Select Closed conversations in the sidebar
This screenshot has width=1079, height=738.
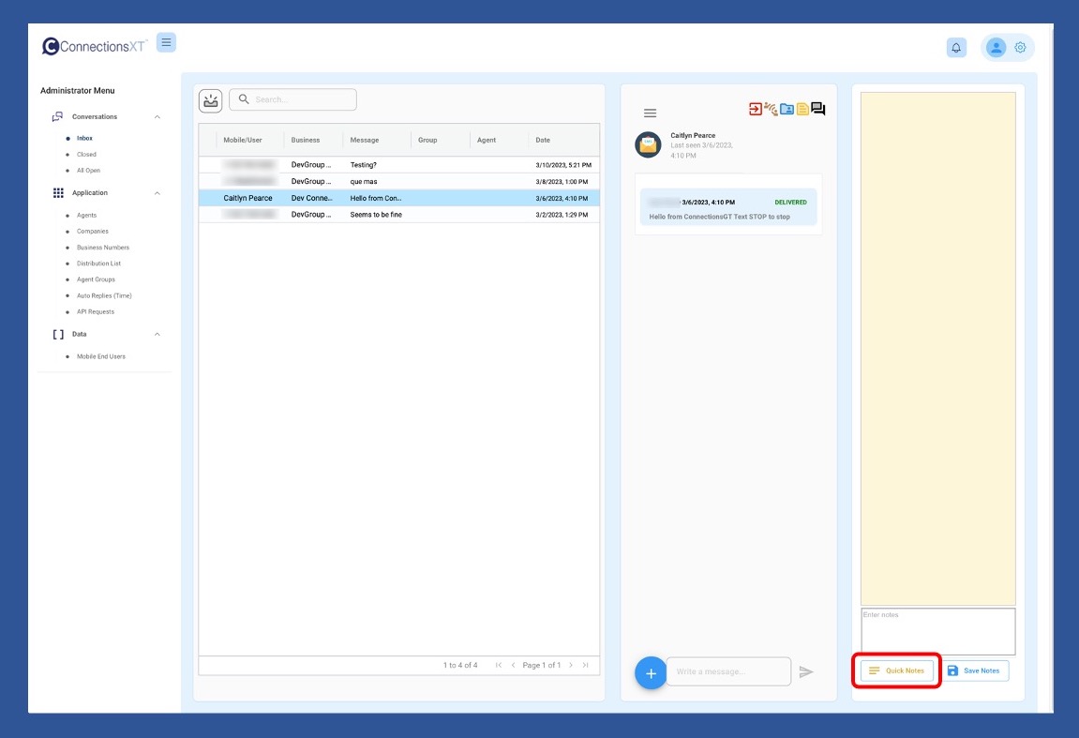click(x=86, y=155)
